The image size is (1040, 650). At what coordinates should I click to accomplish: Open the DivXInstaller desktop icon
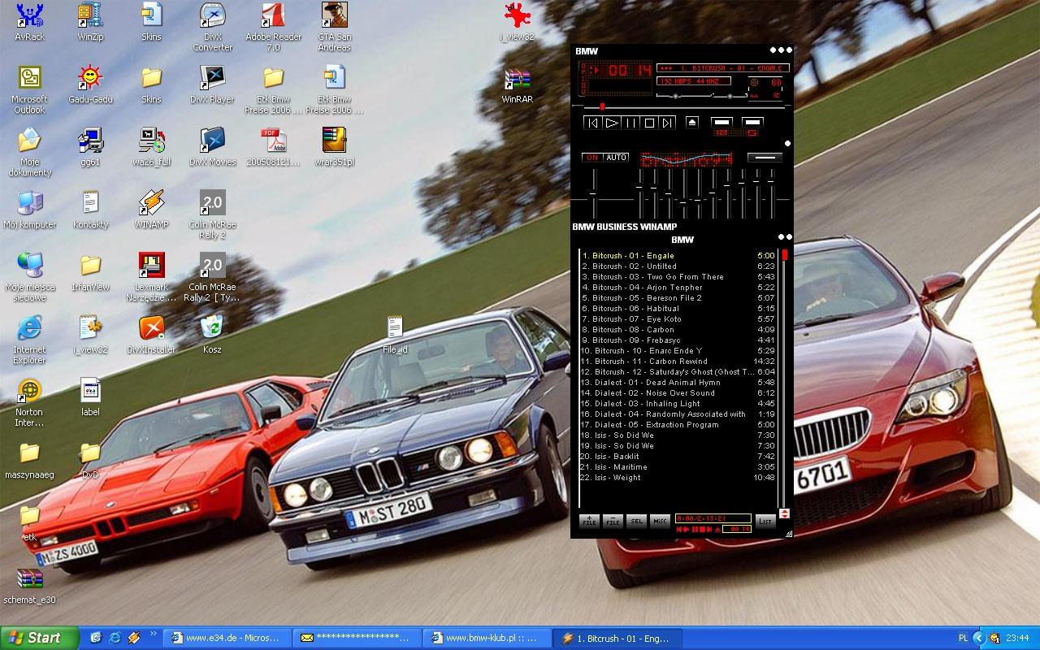151,335
